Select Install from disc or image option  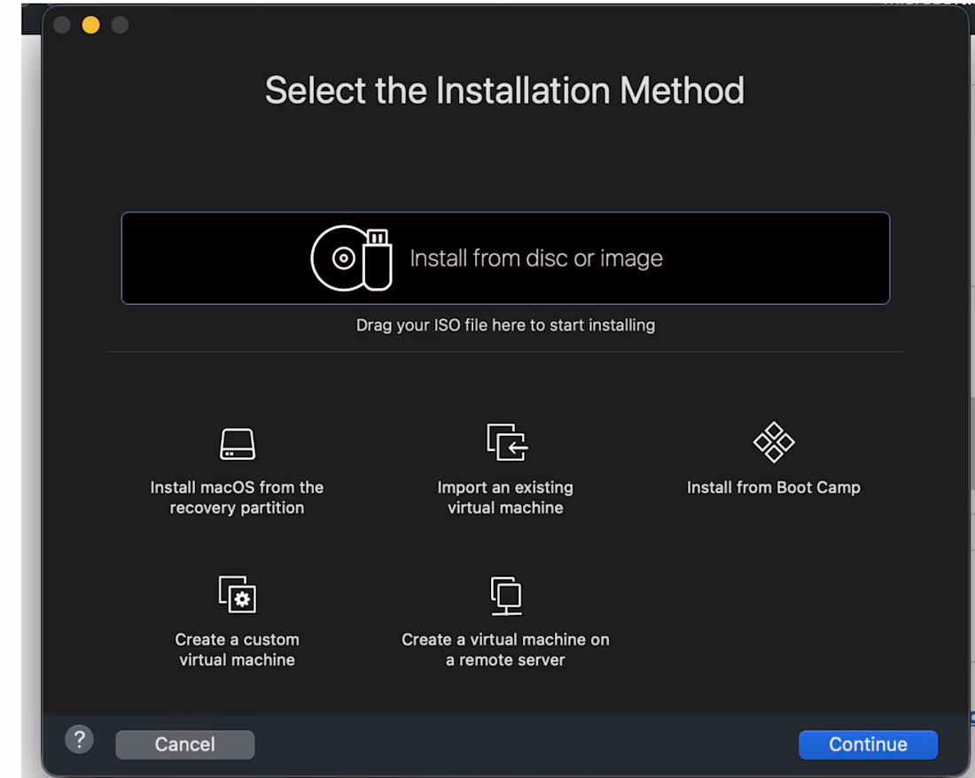click(505, 258)
